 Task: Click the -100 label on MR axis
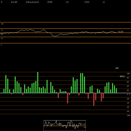click(128, 116)
